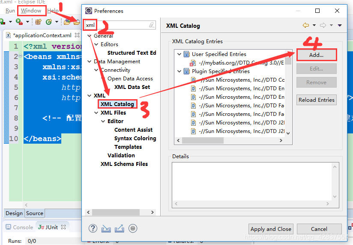Open the JUnit view tab
Image resolution: width=353 pixels, height=245 pixels.
coord(48,227)
